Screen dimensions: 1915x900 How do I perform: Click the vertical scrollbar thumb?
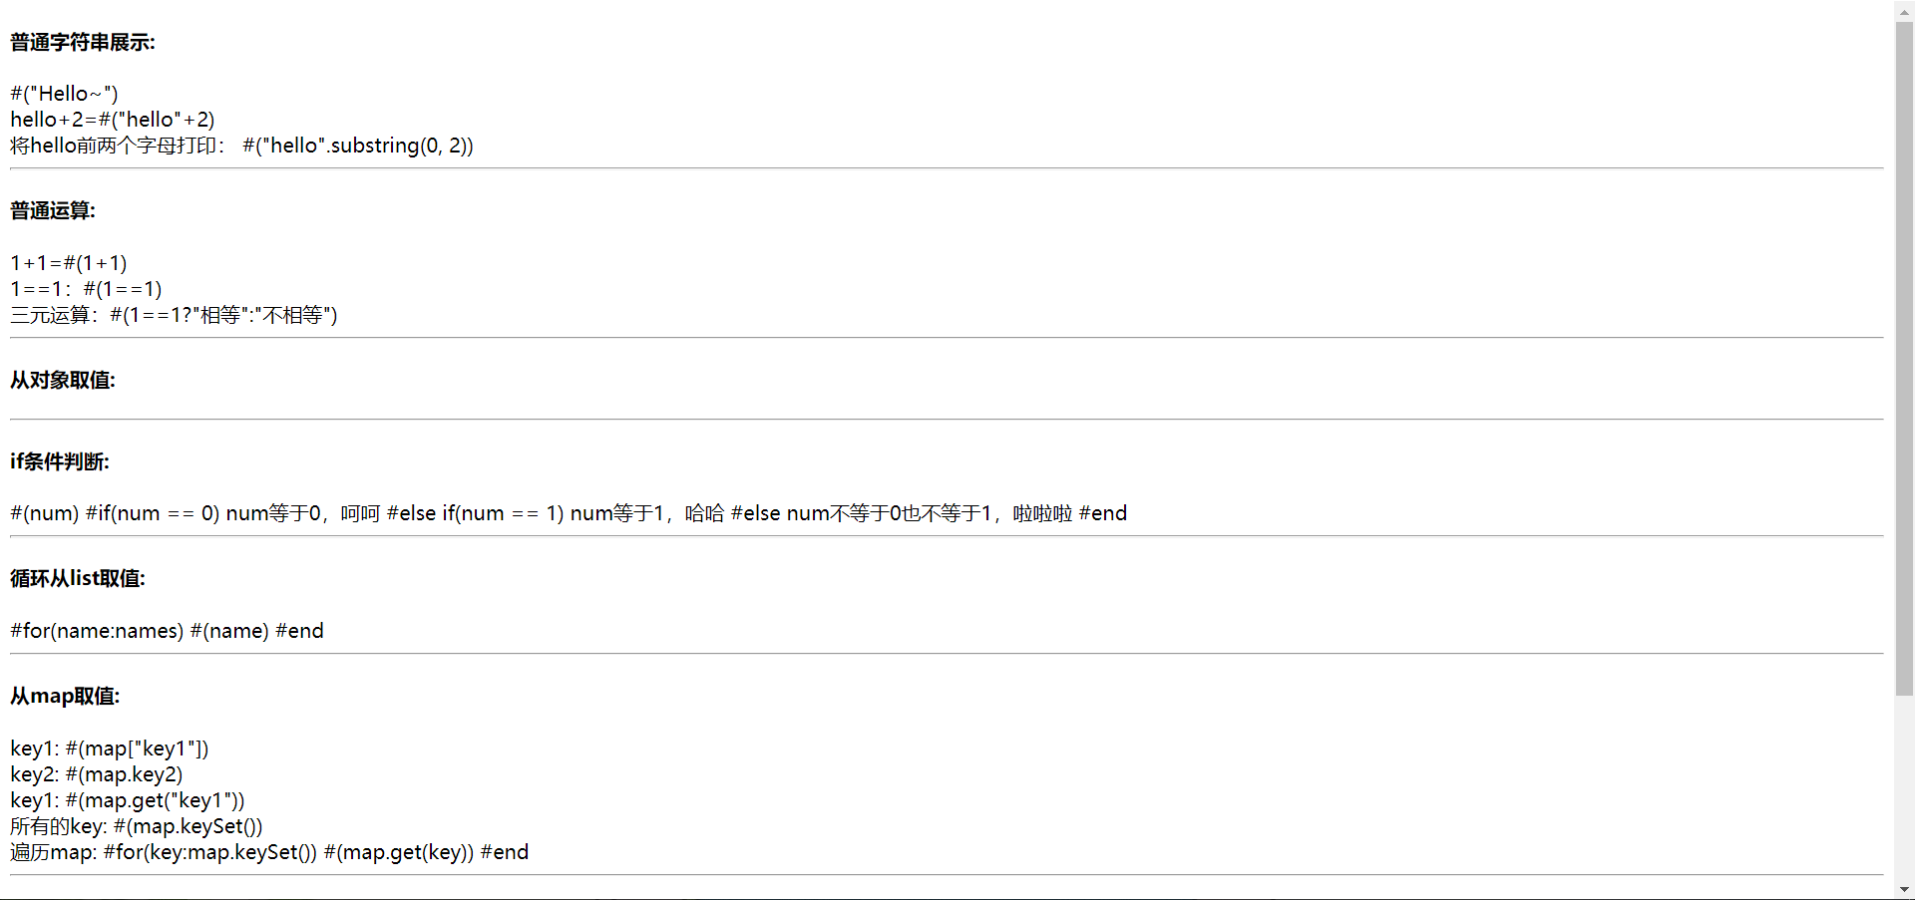[x=1904, y=358]
